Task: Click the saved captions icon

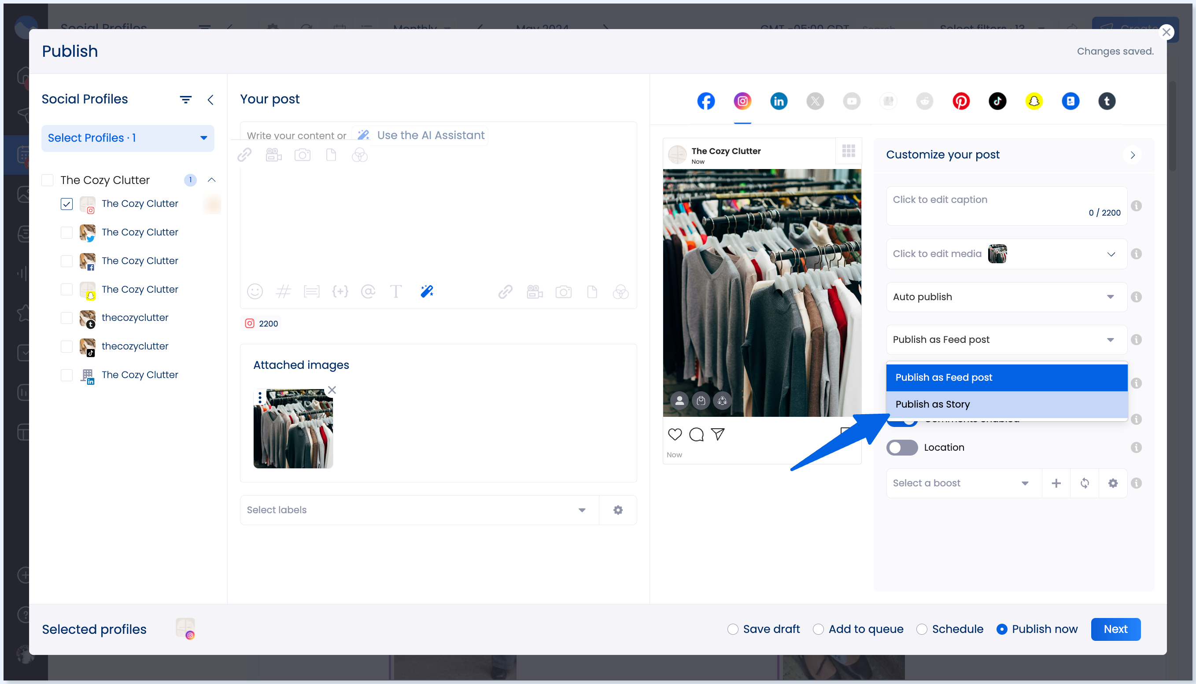Action: [312, 292]
